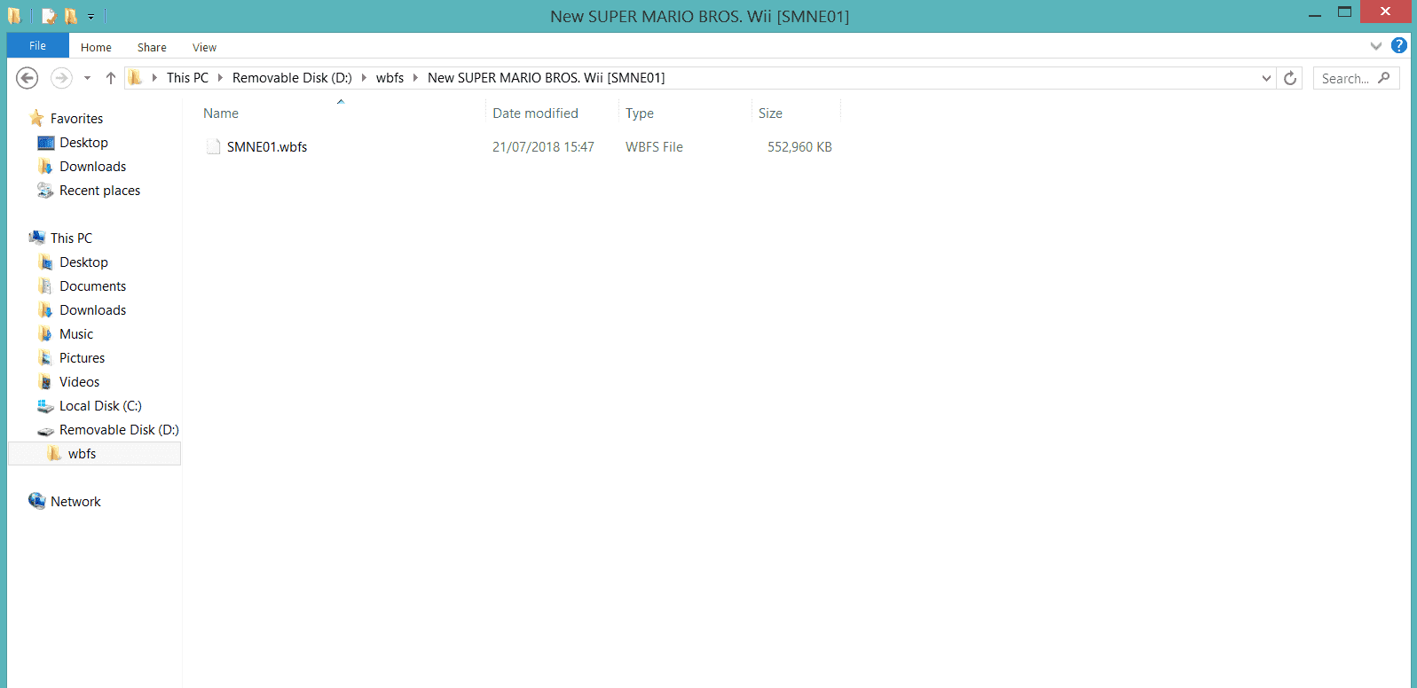Viewport: 1417px width, 688px height.
Task: Expand the chevron before This PC breadcrumb
Action: [154, 78]
